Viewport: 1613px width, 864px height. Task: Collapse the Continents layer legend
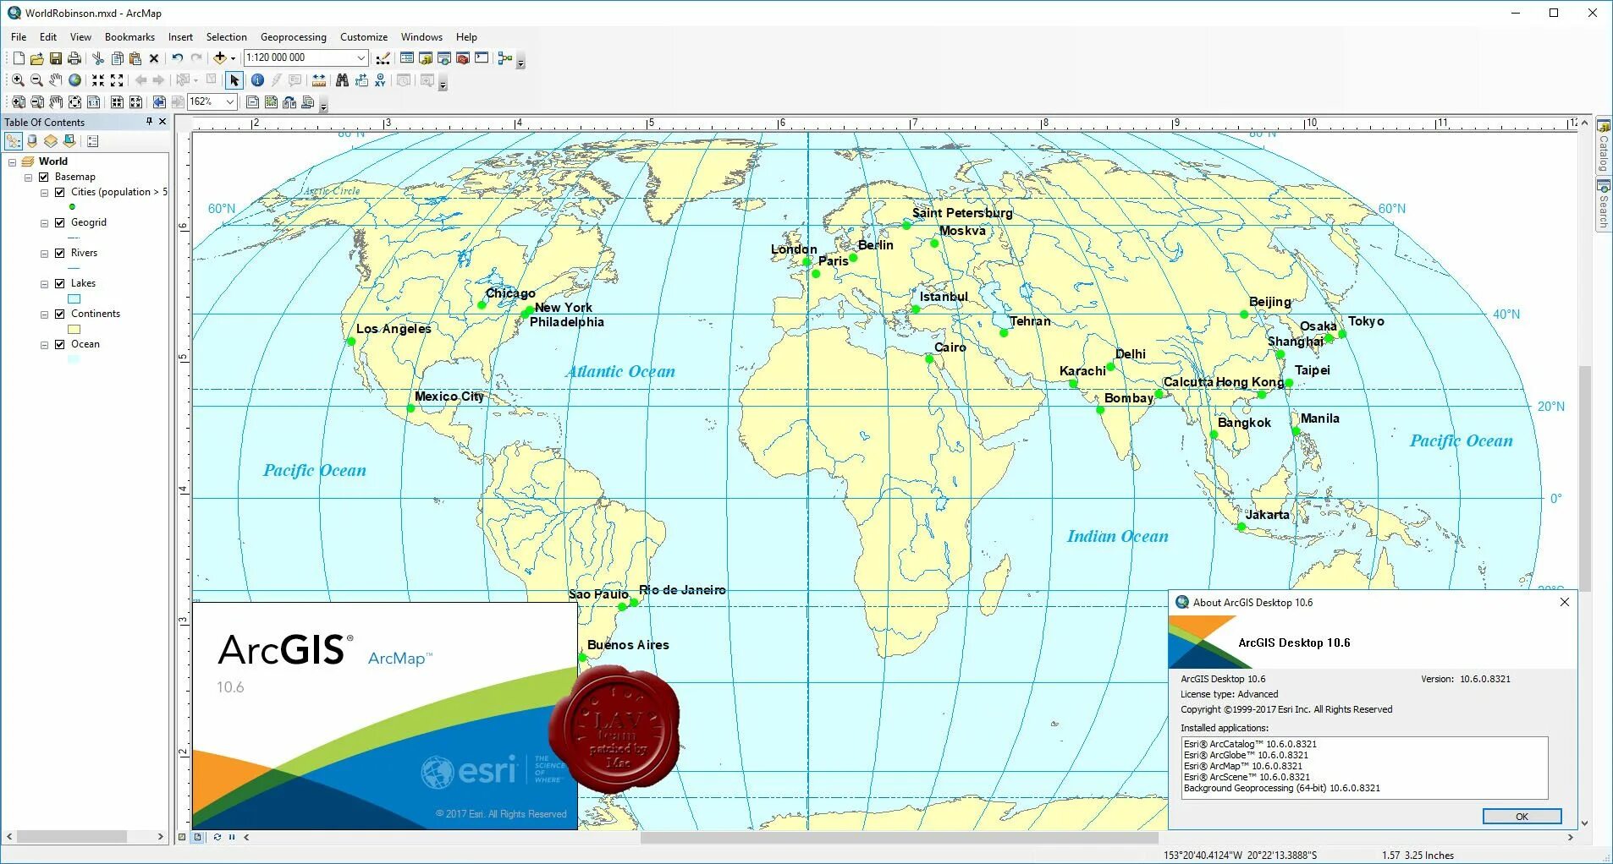pyautogui.click(x=44, y=314)
